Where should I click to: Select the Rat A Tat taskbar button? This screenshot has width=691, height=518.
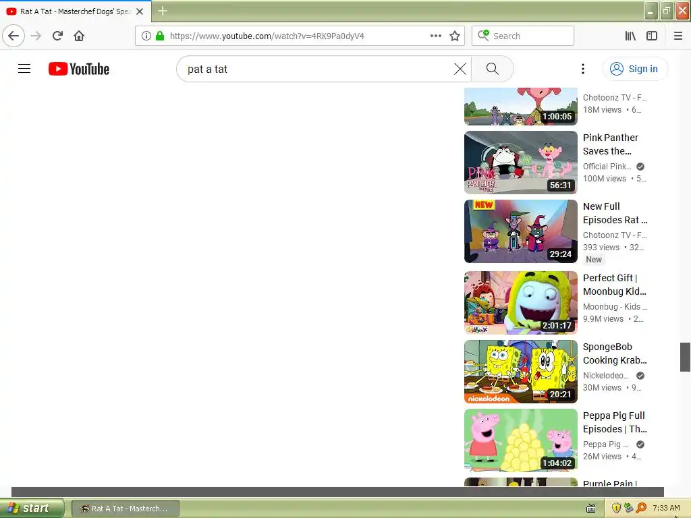click(125, 509)
